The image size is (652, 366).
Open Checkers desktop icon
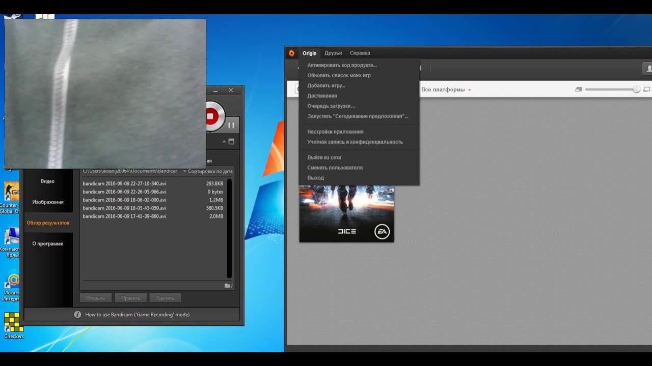[x=14, y=325]
